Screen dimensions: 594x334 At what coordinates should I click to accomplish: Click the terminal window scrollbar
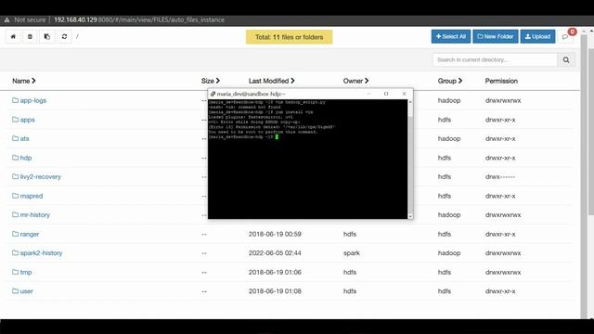[410, 159]
